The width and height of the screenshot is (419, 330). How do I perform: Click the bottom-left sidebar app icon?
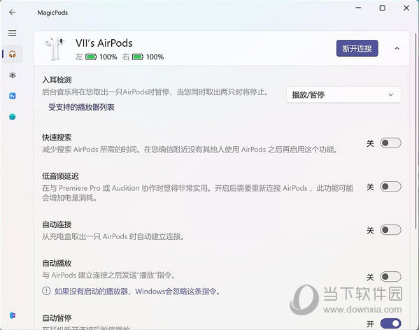(x=13, y=315)
